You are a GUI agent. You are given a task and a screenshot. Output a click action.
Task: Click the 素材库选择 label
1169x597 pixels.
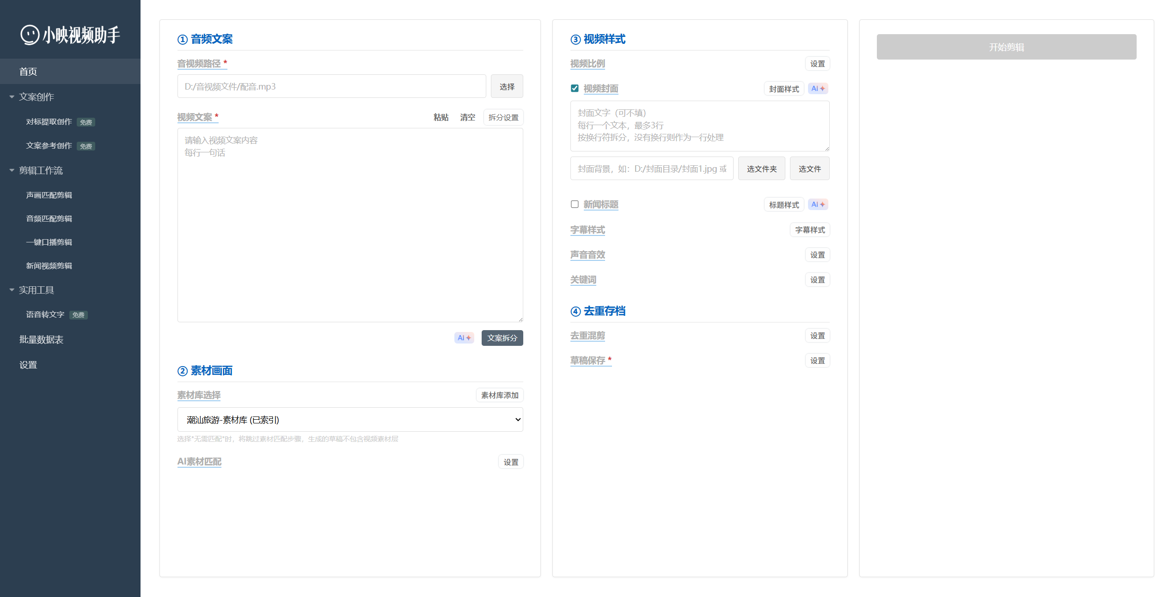199,395
